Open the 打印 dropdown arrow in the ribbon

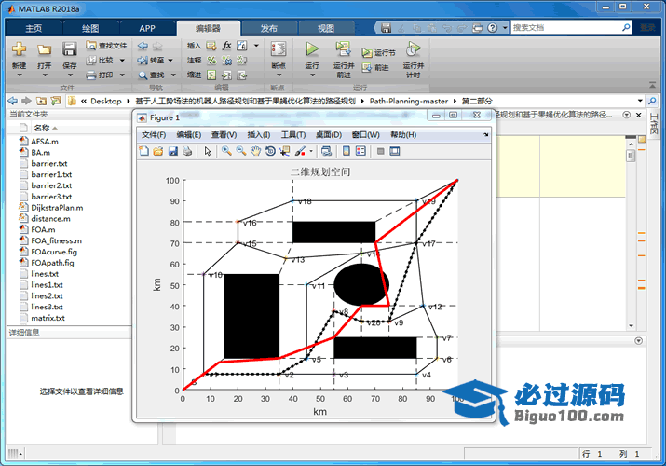122,75
